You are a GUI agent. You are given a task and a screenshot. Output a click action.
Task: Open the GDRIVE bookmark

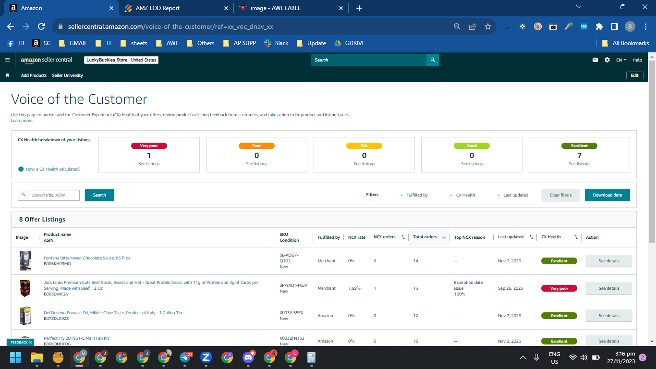tap(350, 43)
